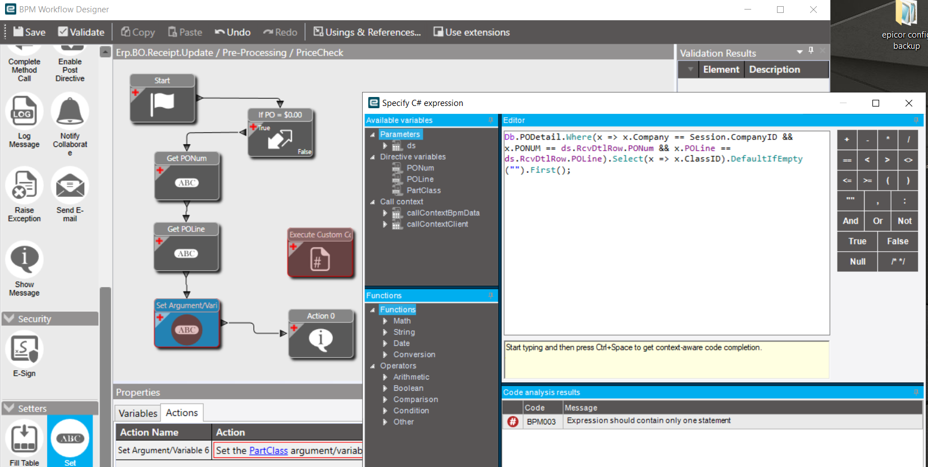The height and width of the screenshot is (467, 928).
Task: Select the Get PONum node
Action: pyautogui.click(x=187, y=176)
